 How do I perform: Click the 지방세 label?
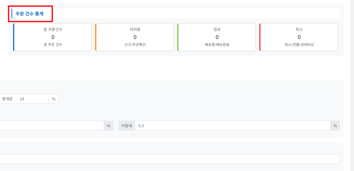point(127,126)
